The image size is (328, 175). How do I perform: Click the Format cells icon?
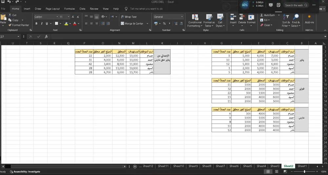[251, 17]
